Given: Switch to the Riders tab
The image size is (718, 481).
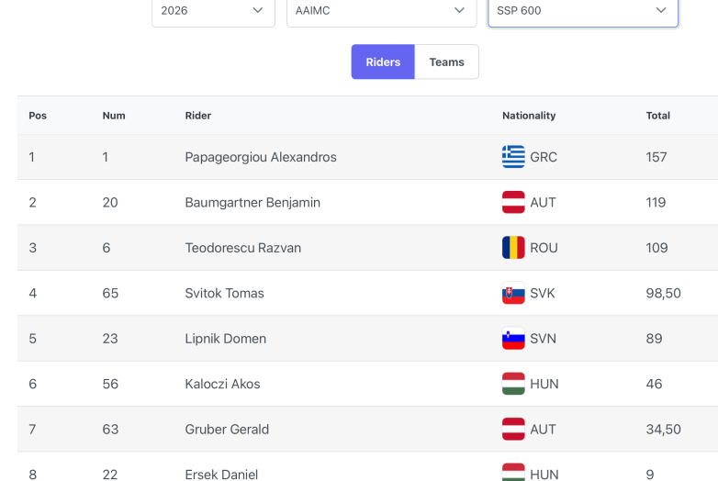Looking at the screenshot, I should click(383, 62).
